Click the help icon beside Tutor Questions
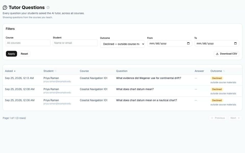The width and height of the screenshot is (245, 153). tap(48, 7)
